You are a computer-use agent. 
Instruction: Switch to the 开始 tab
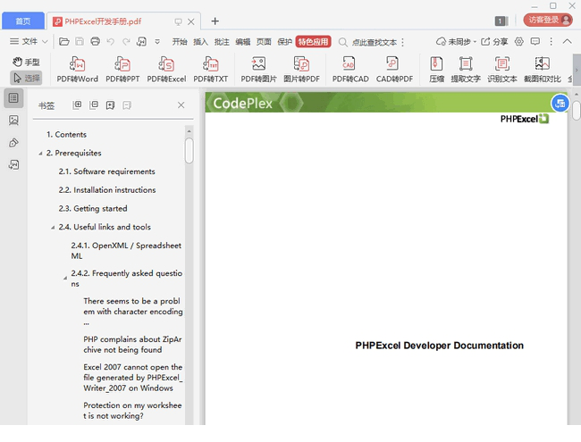click(180, 42)
